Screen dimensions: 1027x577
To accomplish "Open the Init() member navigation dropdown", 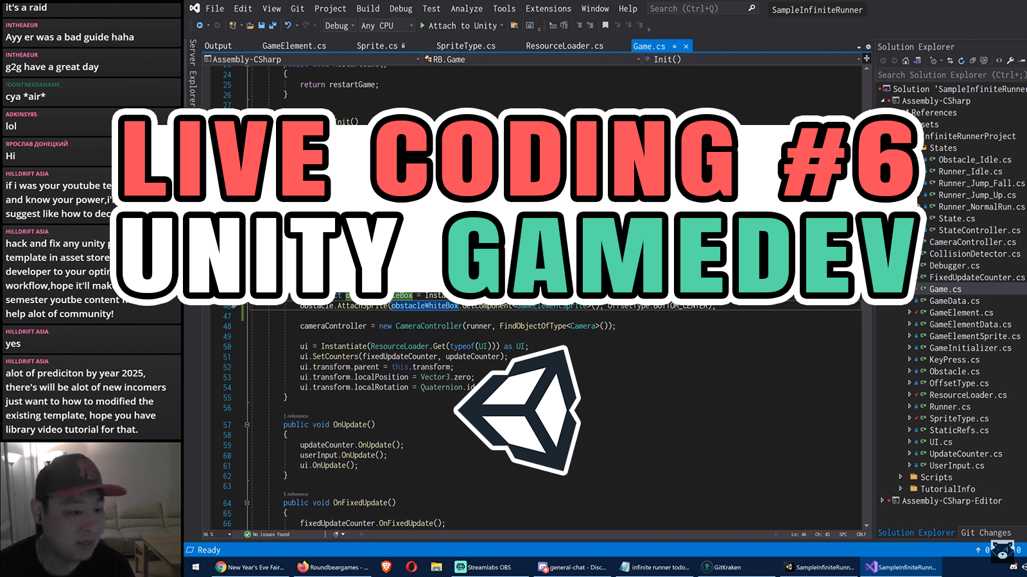I will (x=752, y=59).
